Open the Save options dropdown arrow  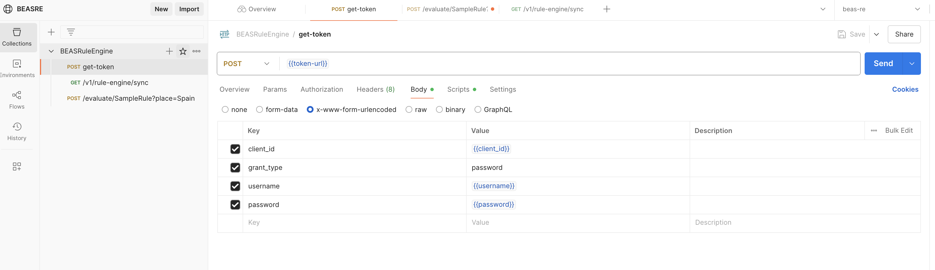pos(876,34)
